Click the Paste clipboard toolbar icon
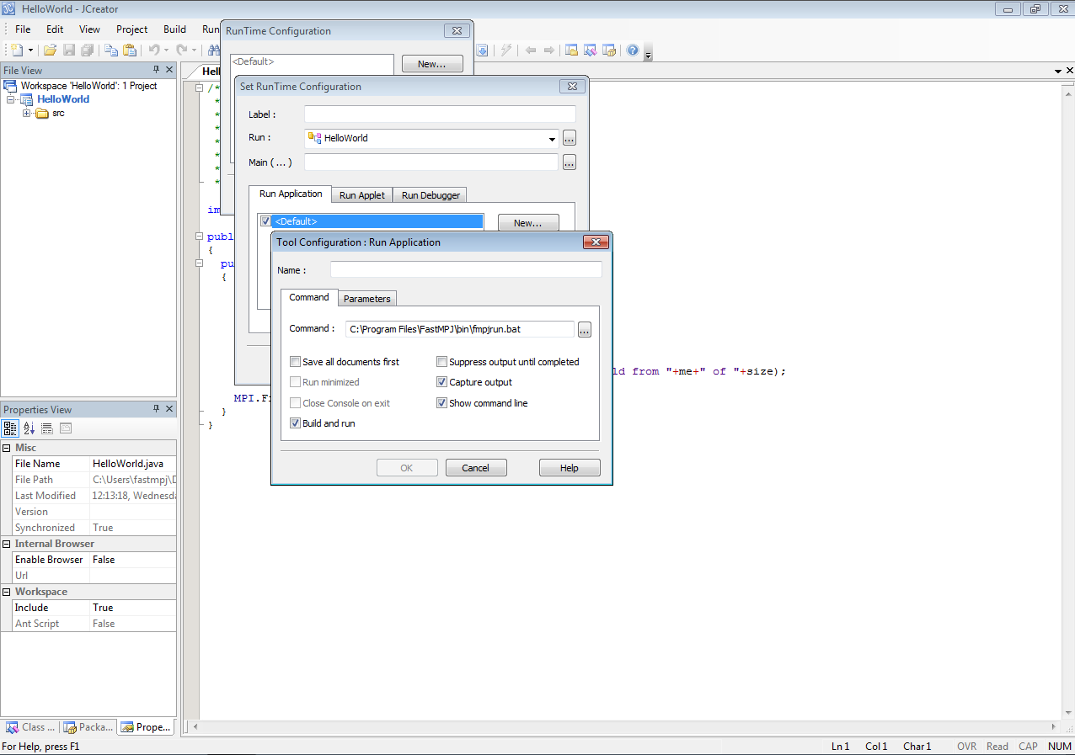Image resolution: width=1075 pixels, height=755 pixels. click(x=129, y=51)
